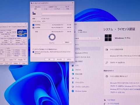Click the OK button in disk properties
The height and width of the screenshot is (105, 140).
[49, 59]
